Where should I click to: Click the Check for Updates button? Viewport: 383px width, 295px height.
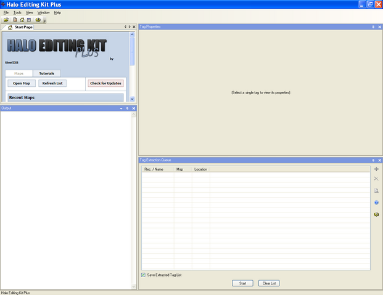coord(105,83)
